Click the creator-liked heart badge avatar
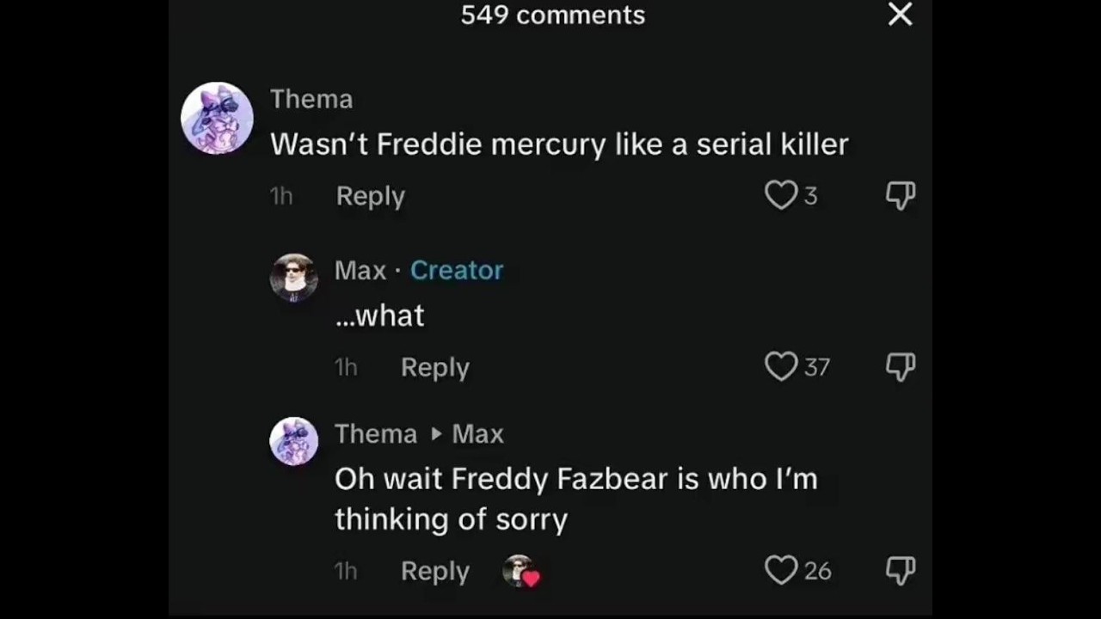 (521, 571)
